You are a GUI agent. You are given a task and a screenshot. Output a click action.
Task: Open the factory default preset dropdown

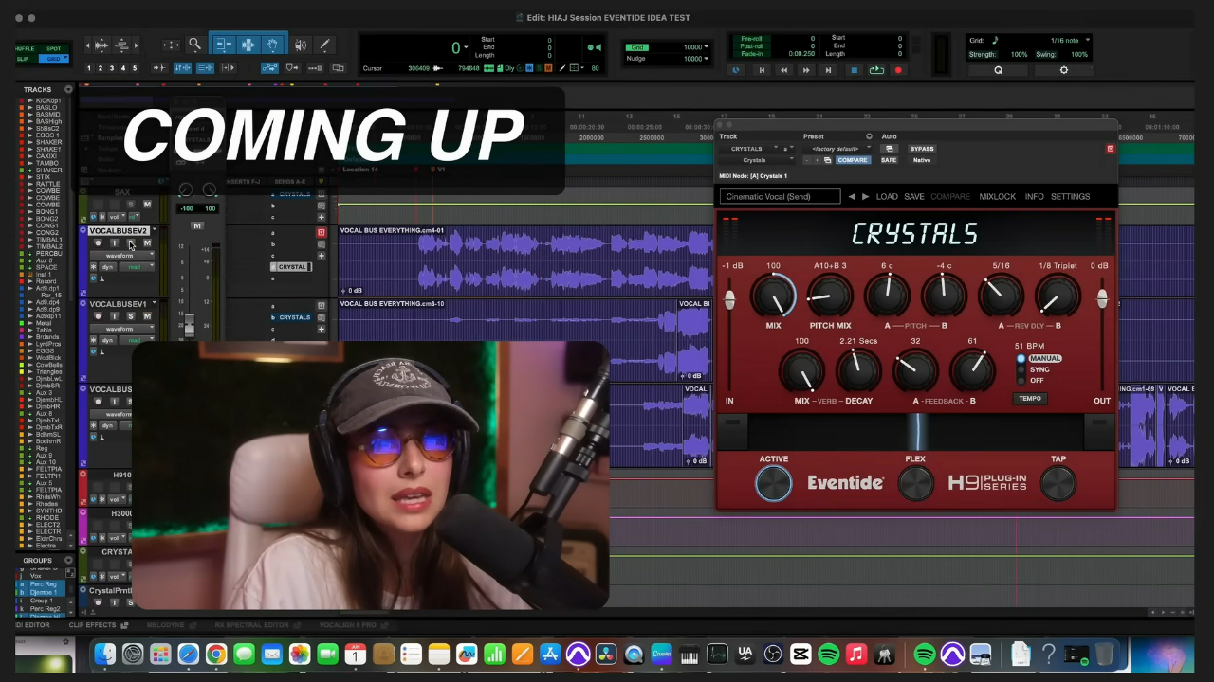point(837,149)
